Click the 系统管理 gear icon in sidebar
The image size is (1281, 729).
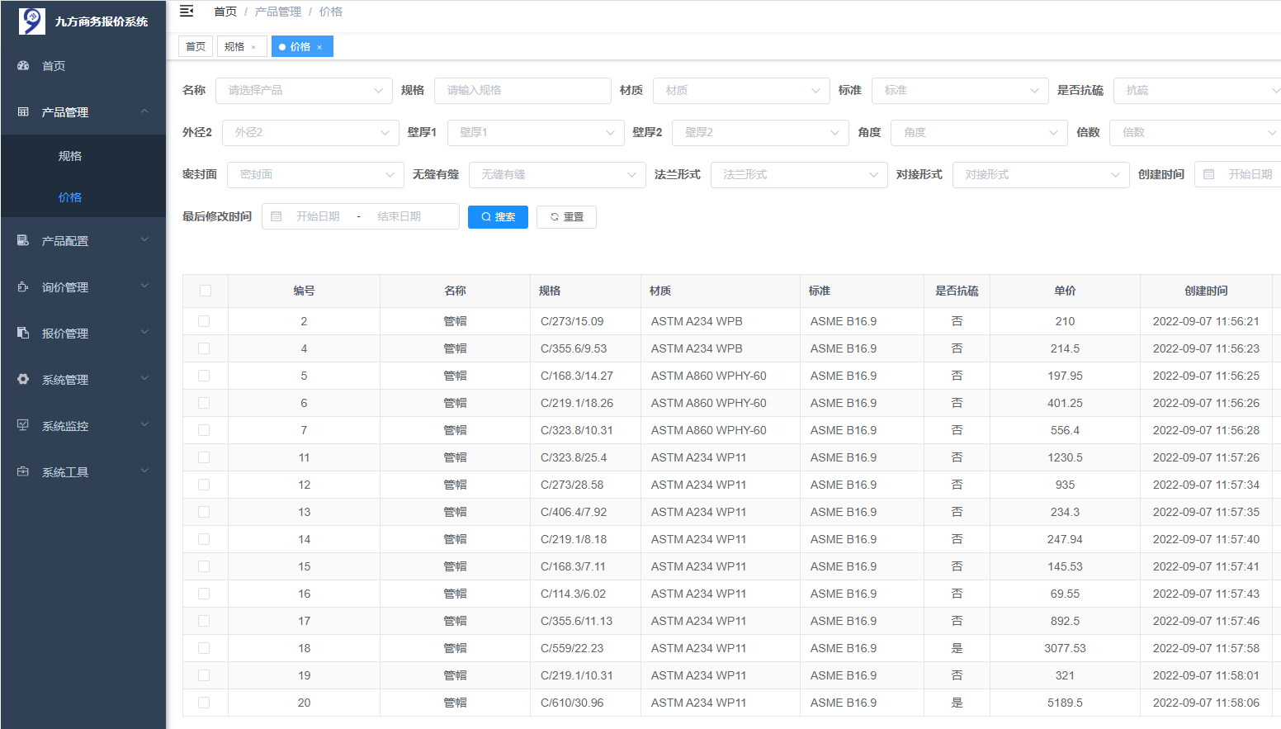tap(23, 379)
